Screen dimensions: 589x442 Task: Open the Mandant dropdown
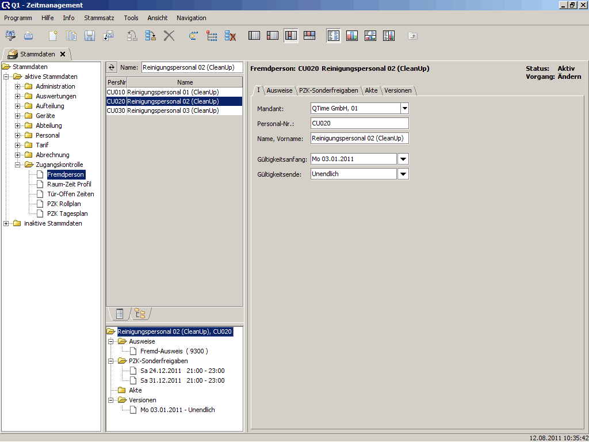[x=404, y=108]
